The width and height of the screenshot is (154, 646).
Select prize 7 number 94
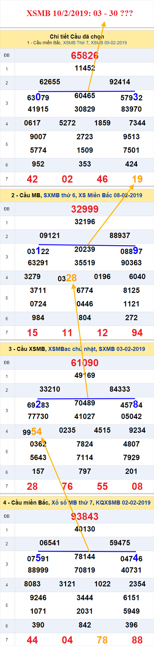pos(137,333)
